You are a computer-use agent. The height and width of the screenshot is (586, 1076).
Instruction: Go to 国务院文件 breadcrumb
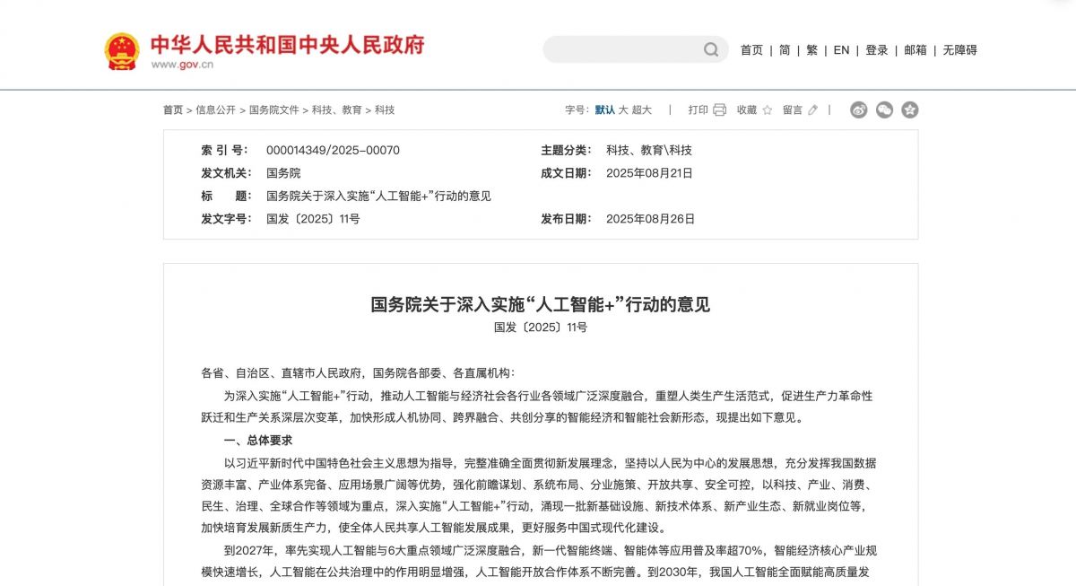(273, 110)
